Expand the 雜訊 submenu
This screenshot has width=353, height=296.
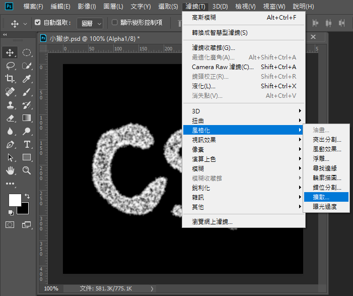coord(244,197)
